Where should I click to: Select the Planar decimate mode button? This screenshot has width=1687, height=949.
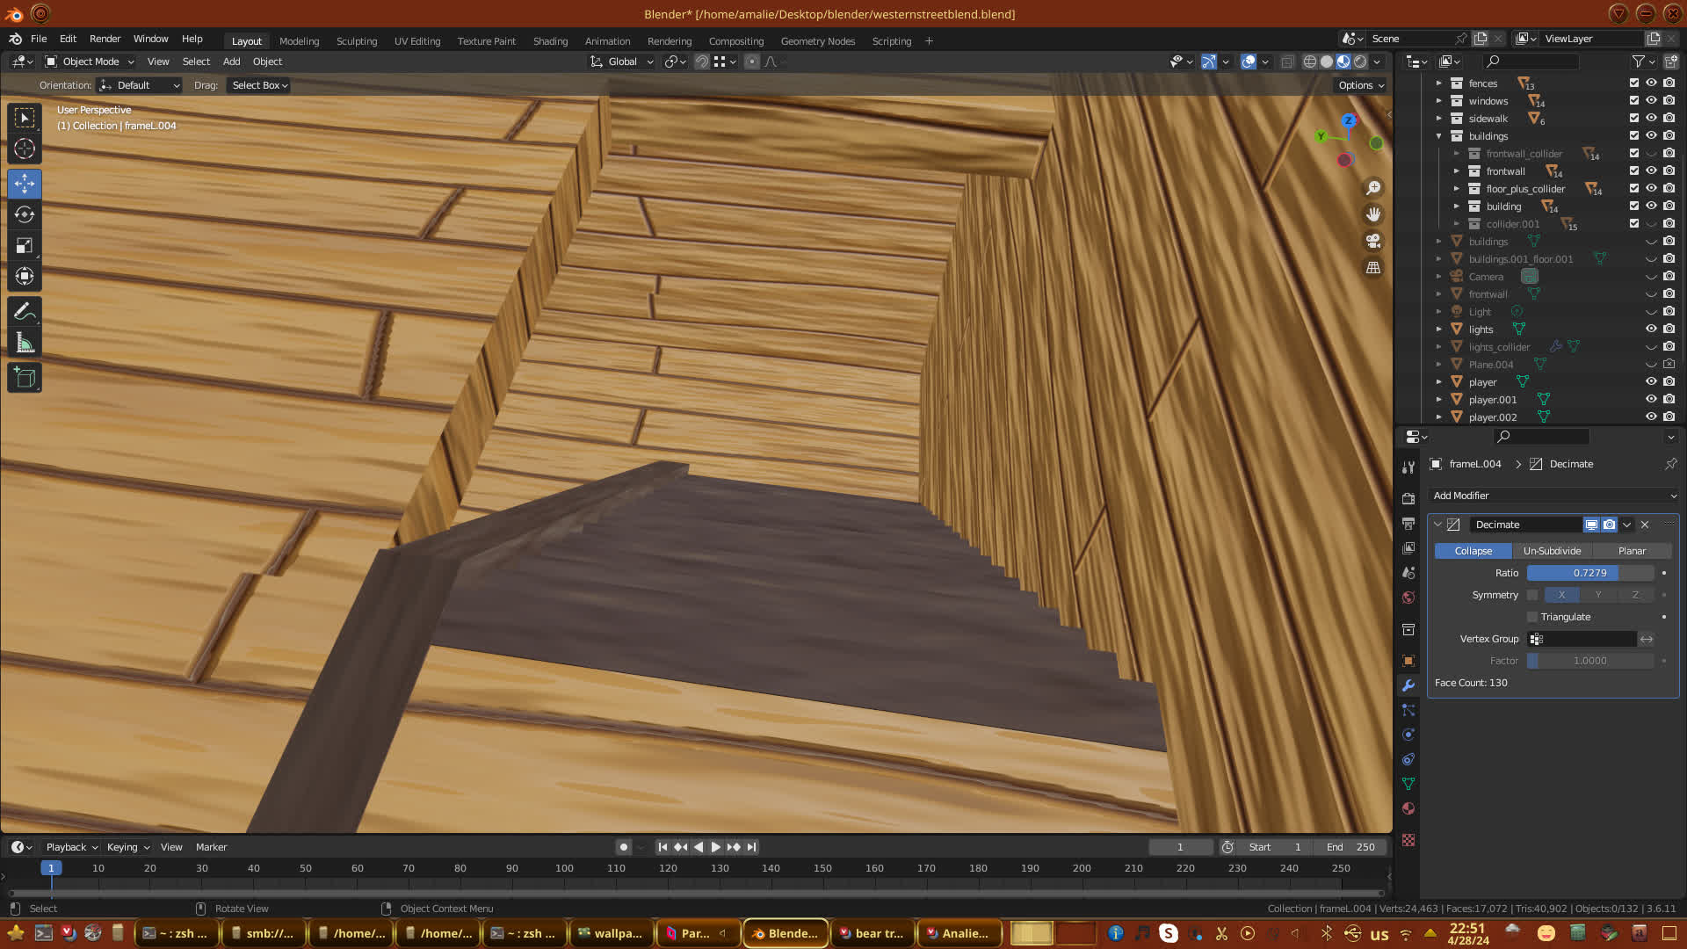click(1632, 551)
